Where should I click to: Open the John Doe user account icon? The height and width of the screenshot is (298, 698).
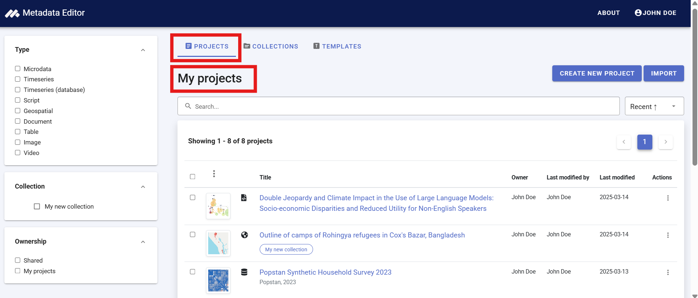(x=638, y=13)
